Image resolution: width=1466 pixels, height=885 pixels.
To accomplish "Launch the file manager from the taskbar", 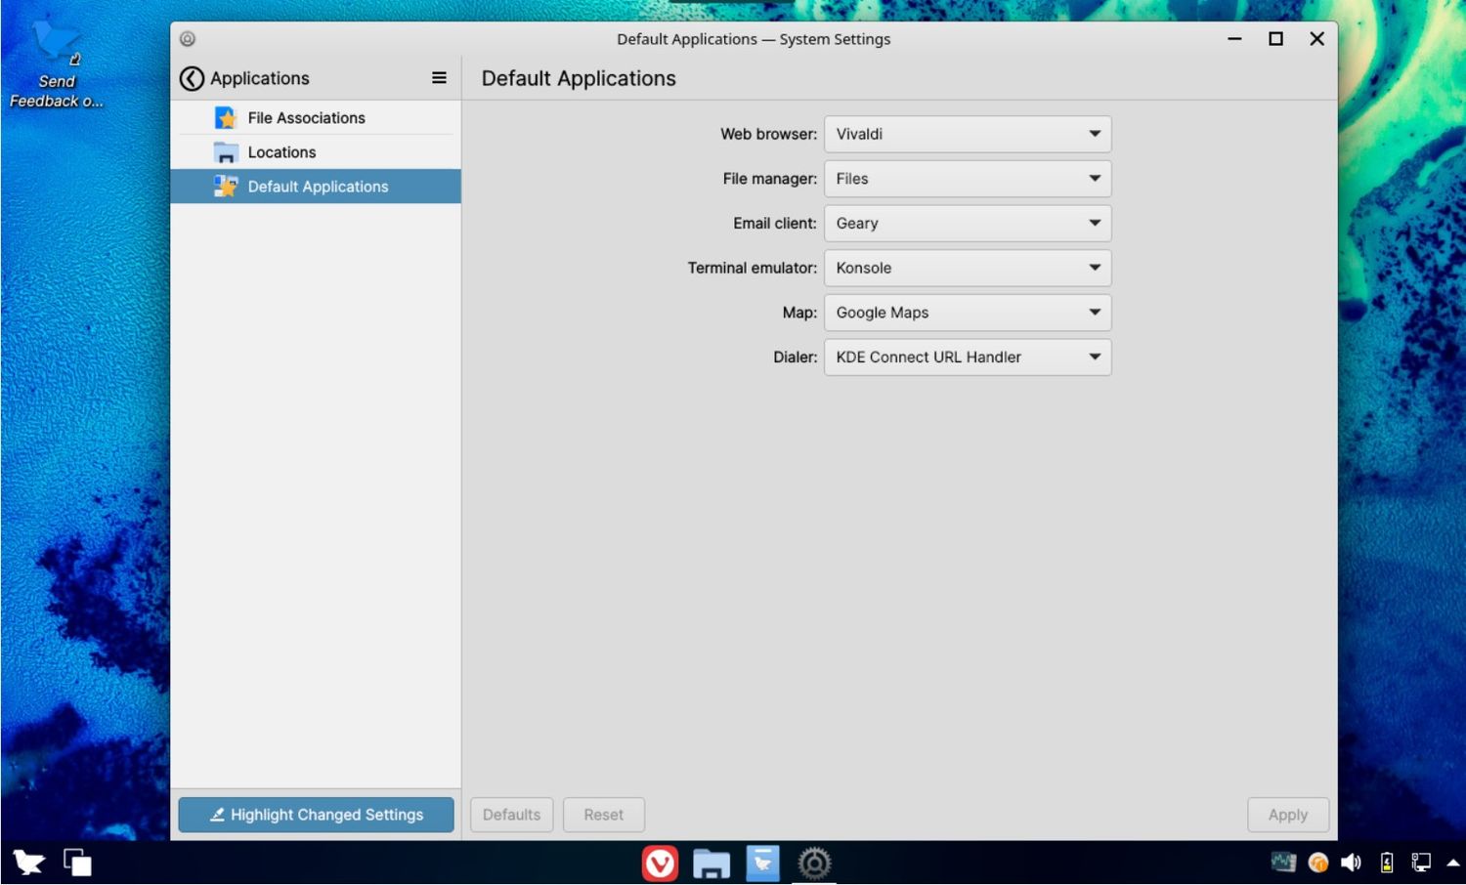I will point(711,863).
